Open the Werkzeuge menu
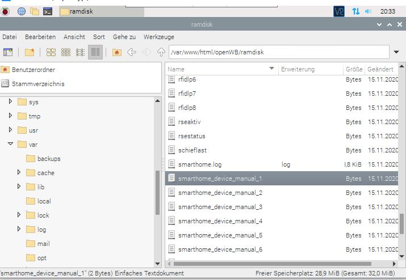This screenshot has height=280, width=406. (159, 37)
